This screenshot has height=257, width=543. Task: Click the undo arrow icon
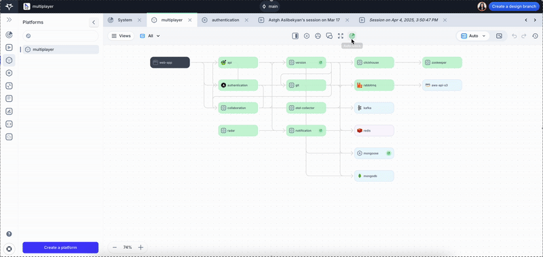[514, 36]
